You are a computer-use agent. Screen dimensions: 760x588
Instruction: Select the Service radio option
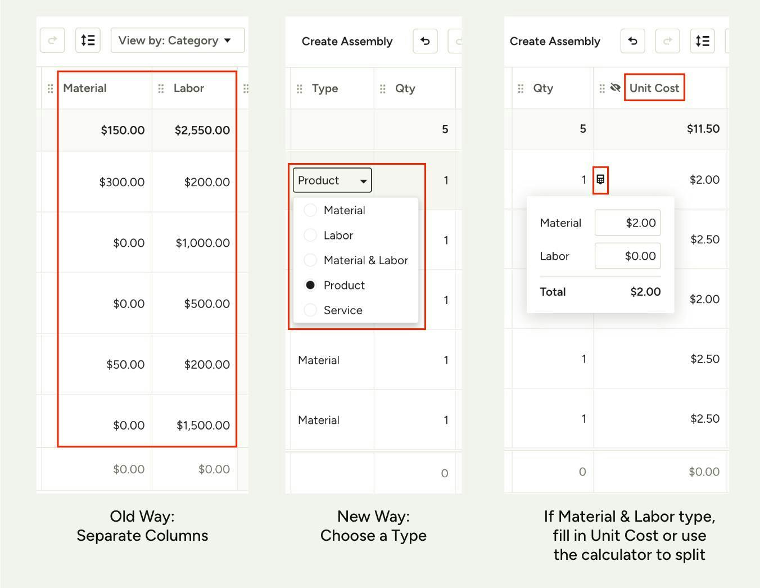pos(310,310)
